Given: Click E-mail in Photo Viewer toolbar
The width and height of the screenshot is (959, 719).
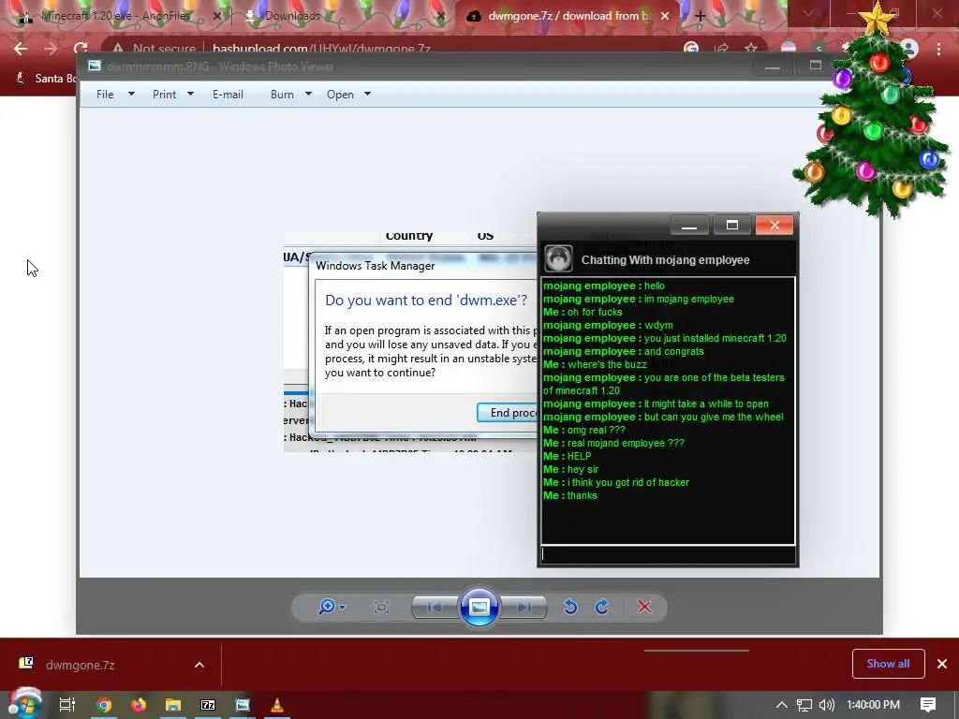Looking at the screenshot, I should tap(228, 95).
